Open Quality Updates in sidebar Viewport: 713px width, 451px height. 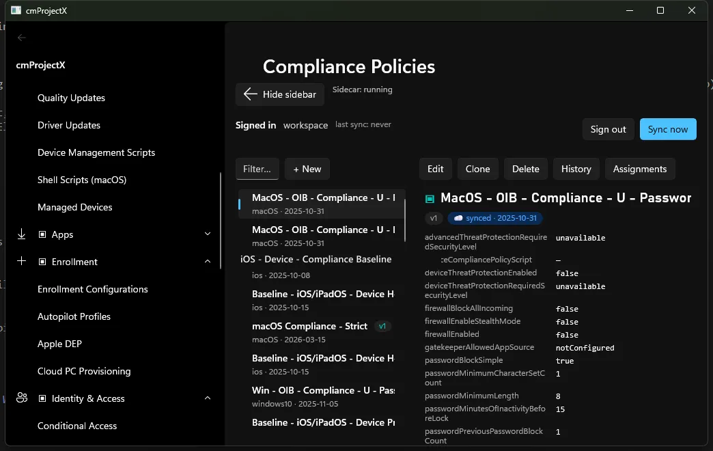coord(72,98)
